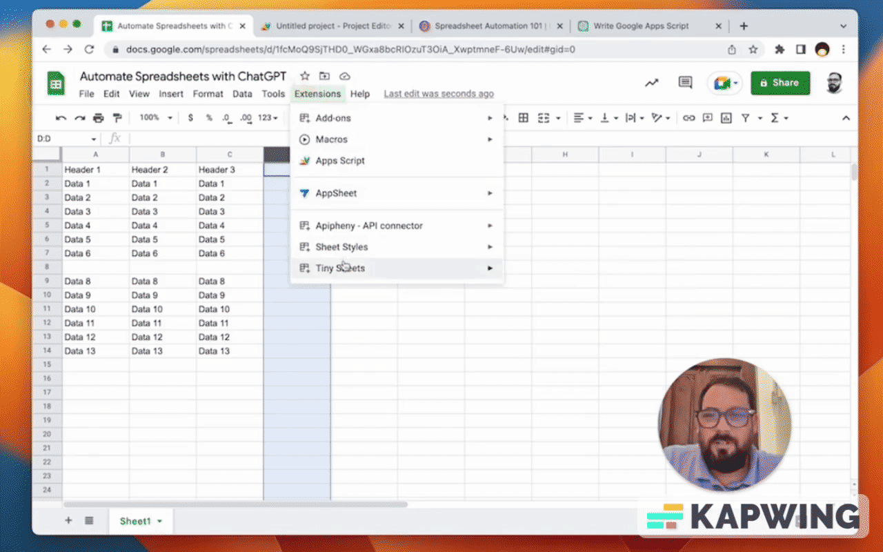This screenshot has width=883, height=552.
Task: Open Apipheny - API connector submenu
Action: 397,226
